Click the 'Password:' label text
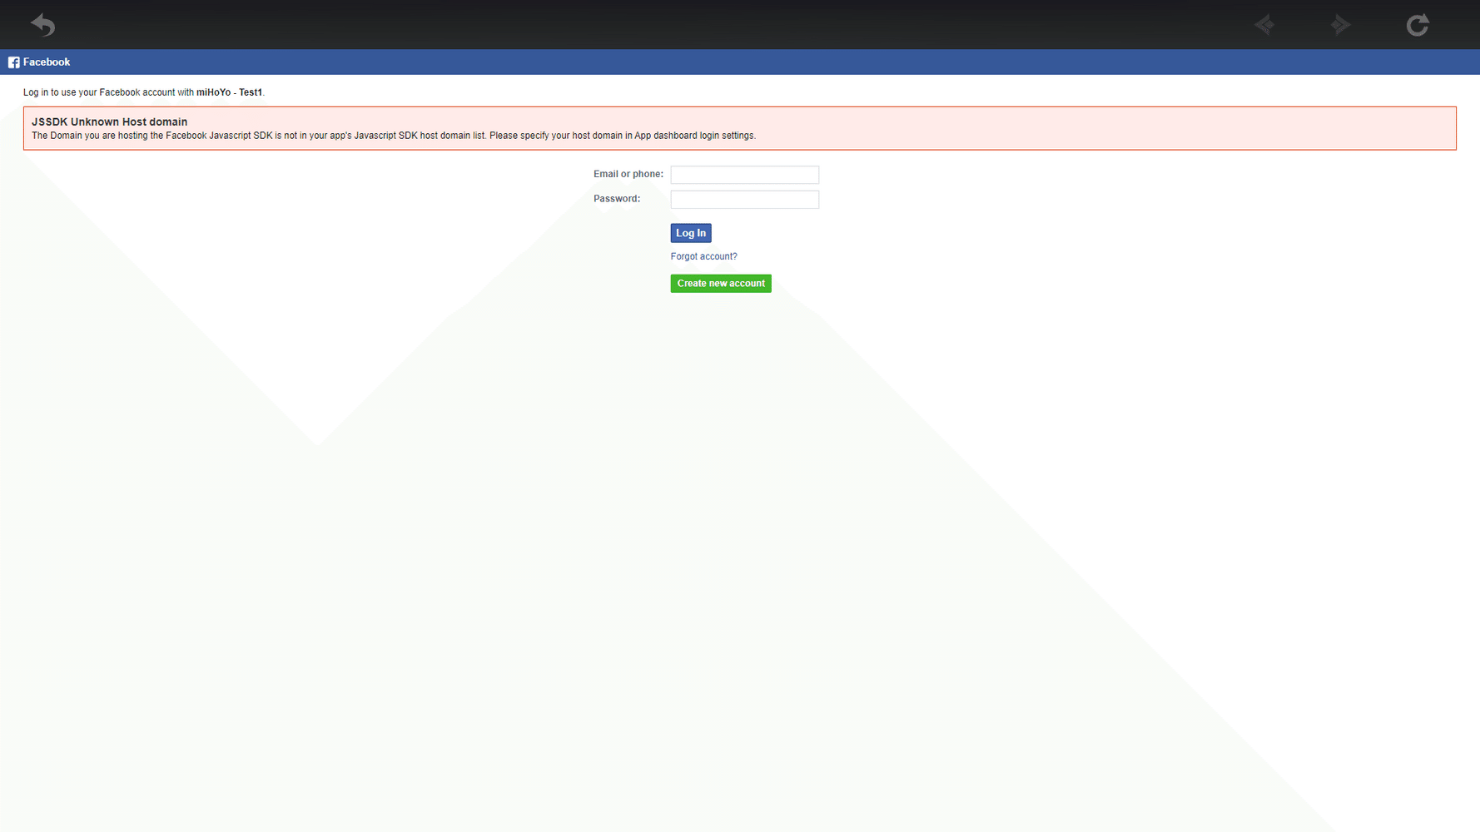This screenshot has width=1480, height=832. point(616,199)
